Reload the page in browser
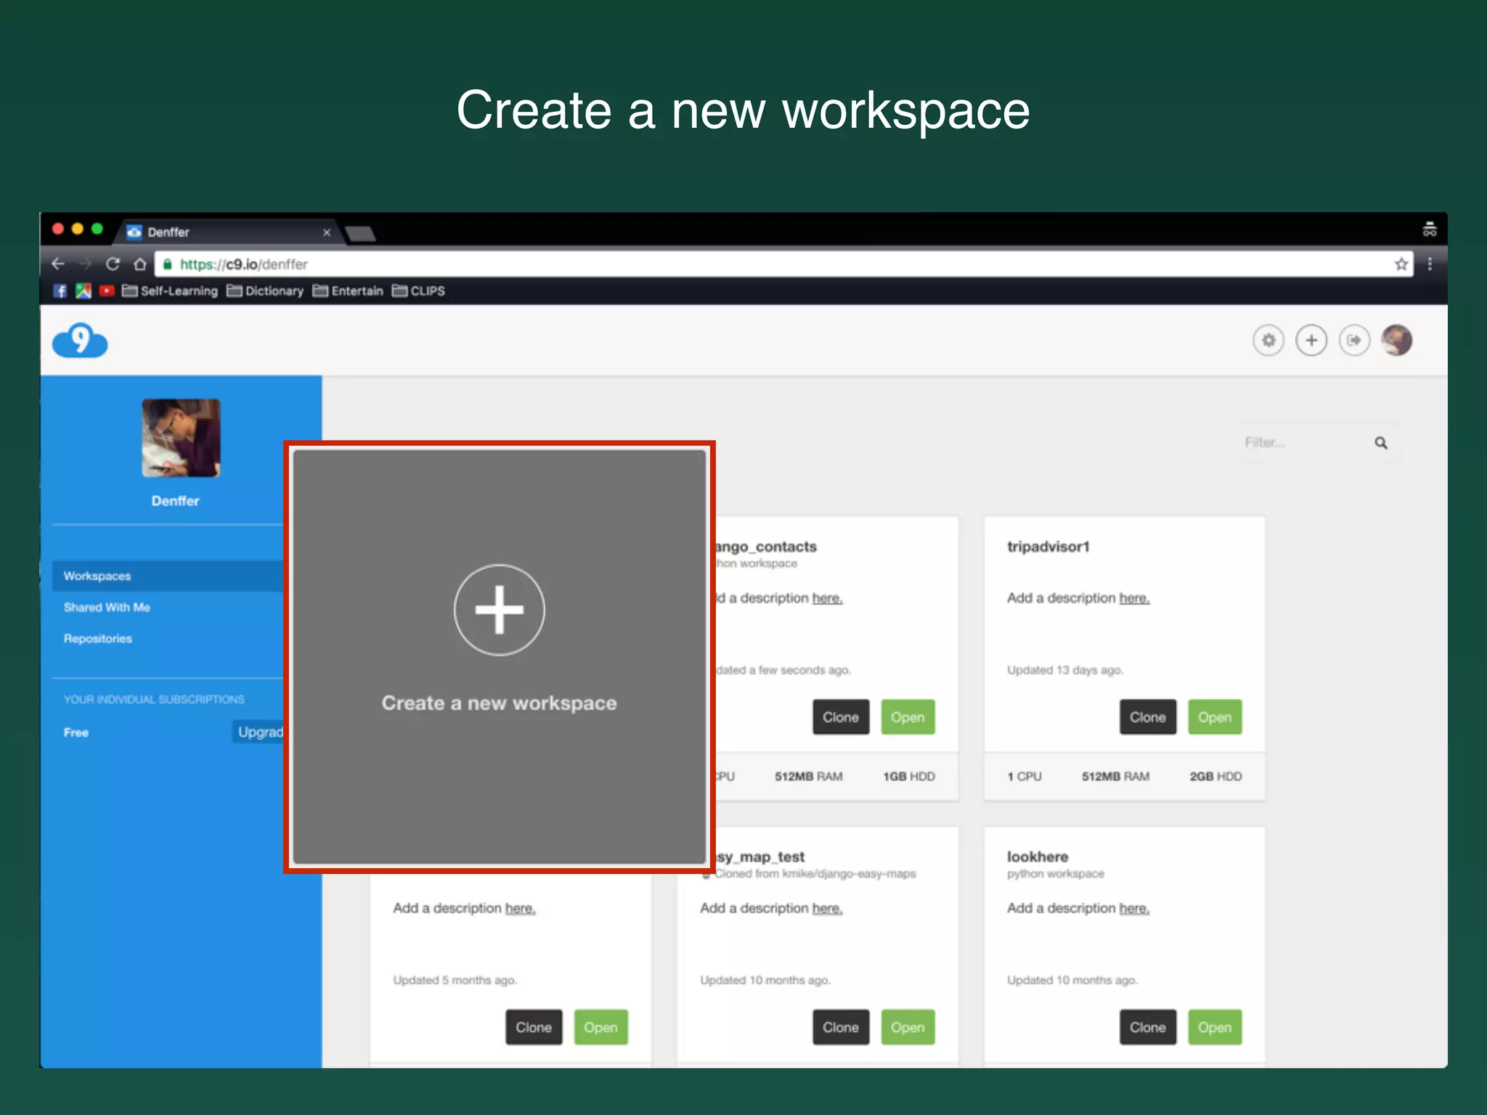Screen dimensions: 1487x1115 [x=113, y=264]
